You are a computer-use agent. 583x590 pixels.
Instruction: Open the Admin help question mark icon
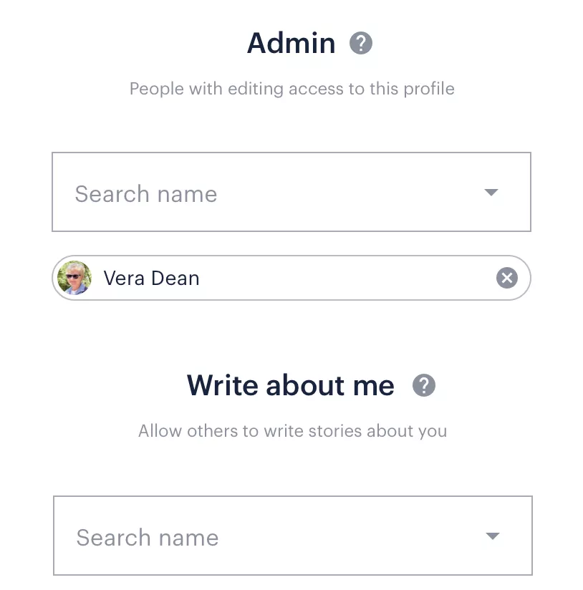[x=360, y=43]
